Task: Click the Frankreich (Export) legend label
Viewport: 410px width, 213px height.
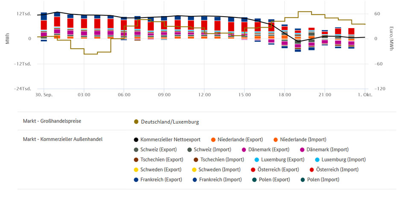Action: tap(161, 179)
